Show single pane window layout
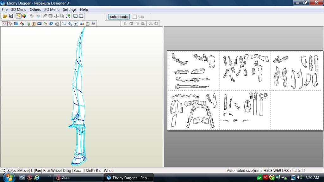The height and width of the screenshot is (182, 324). 81,16
